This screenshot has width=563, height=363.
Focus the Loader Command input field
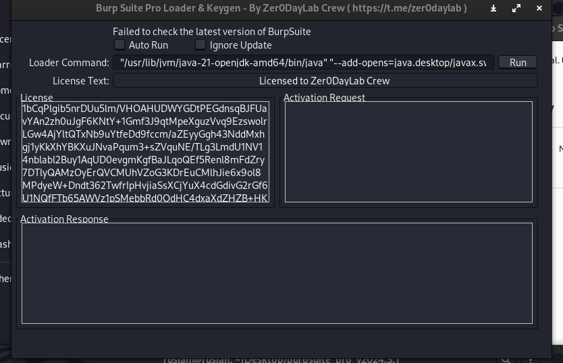click(x=303, y=63)
